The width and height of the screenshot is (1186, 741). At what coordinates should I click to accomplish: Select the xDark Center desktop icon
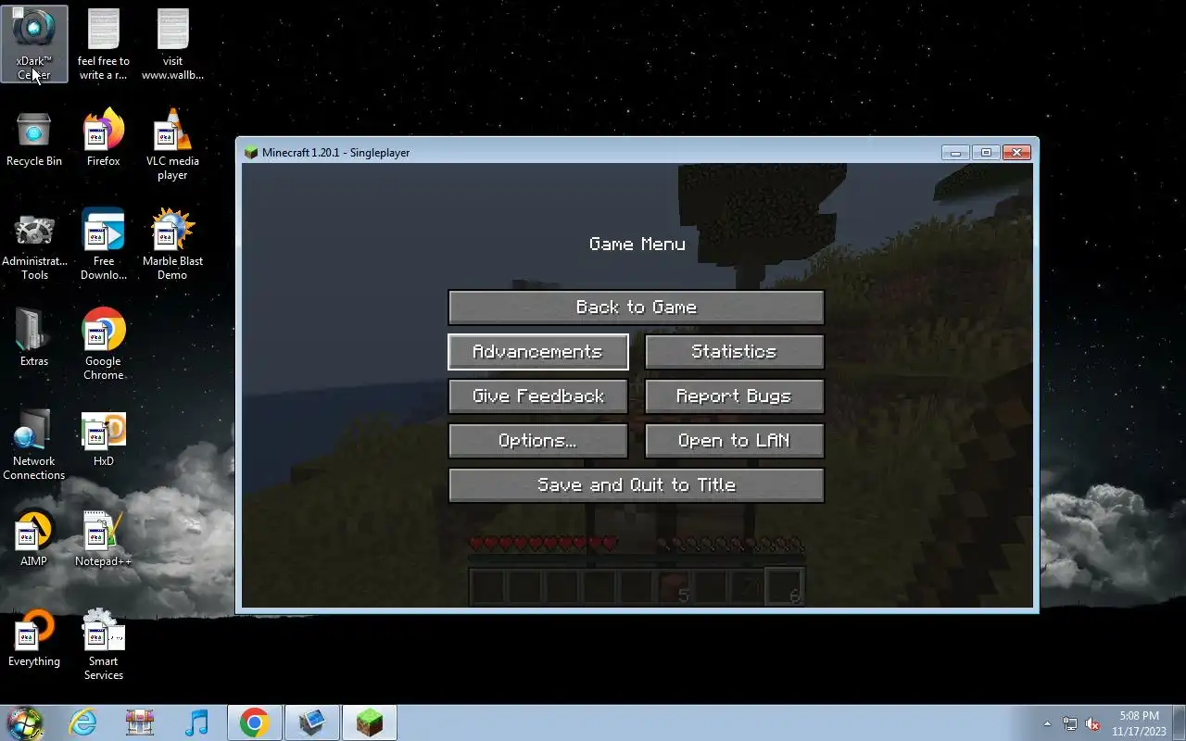coord(34,44)
